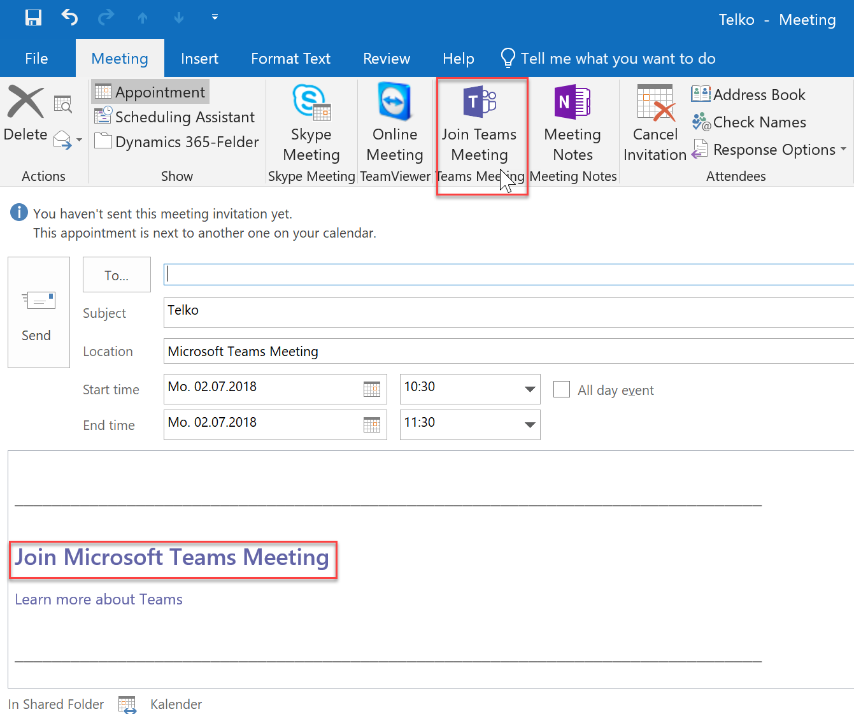The width and height of the screenshot is (854, 721).
Task: Click Join Microsoft Teams Meeting link
Action: [x=172, y=557]
